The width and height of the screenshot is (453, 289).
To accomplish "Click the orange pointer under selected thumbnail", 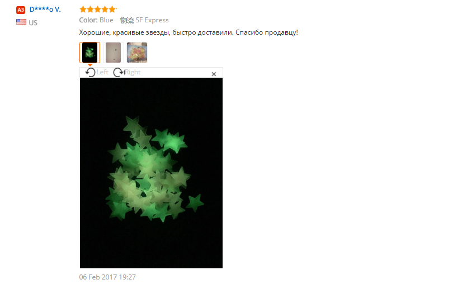I will [90, 65].
